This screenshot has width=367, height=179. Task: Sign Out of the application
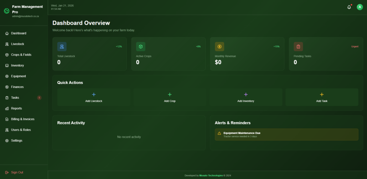tap(17, 172)
